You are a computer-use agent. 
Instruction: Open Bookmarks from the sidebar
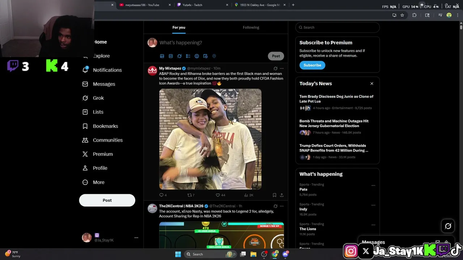tap(100, 126)
